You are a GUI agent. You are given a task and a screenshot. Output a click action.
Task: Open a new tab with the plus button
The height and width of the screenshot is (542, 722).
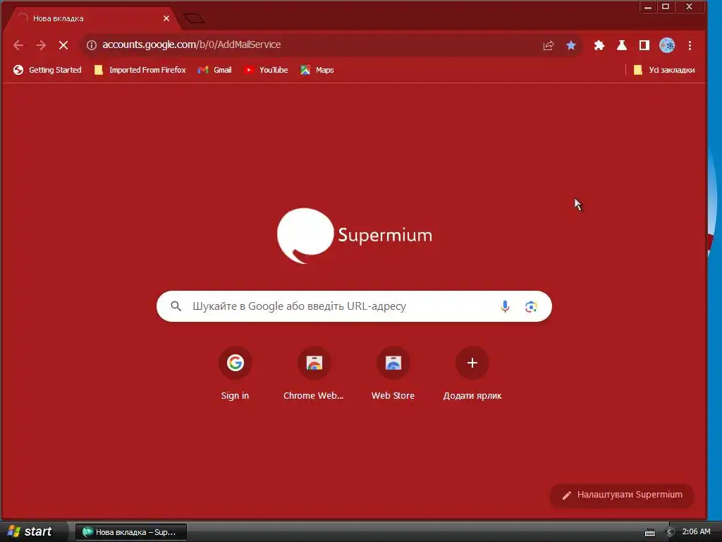pyautogui.click(x=194, y=18)
